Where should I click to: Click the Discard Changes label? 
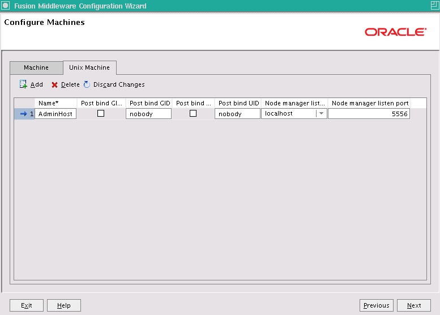[119, 84]
